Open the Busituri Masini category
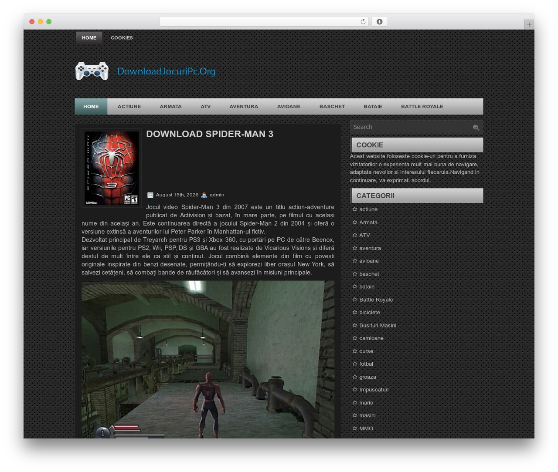This screenshot has width=558, height=472. tap(378, 325)
